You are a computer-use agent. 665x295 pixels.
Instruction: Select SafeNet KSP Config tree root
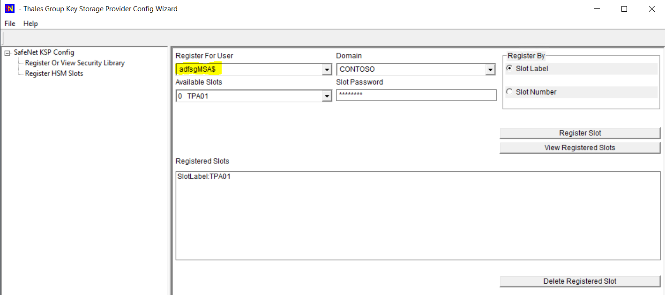pos(44,52)
